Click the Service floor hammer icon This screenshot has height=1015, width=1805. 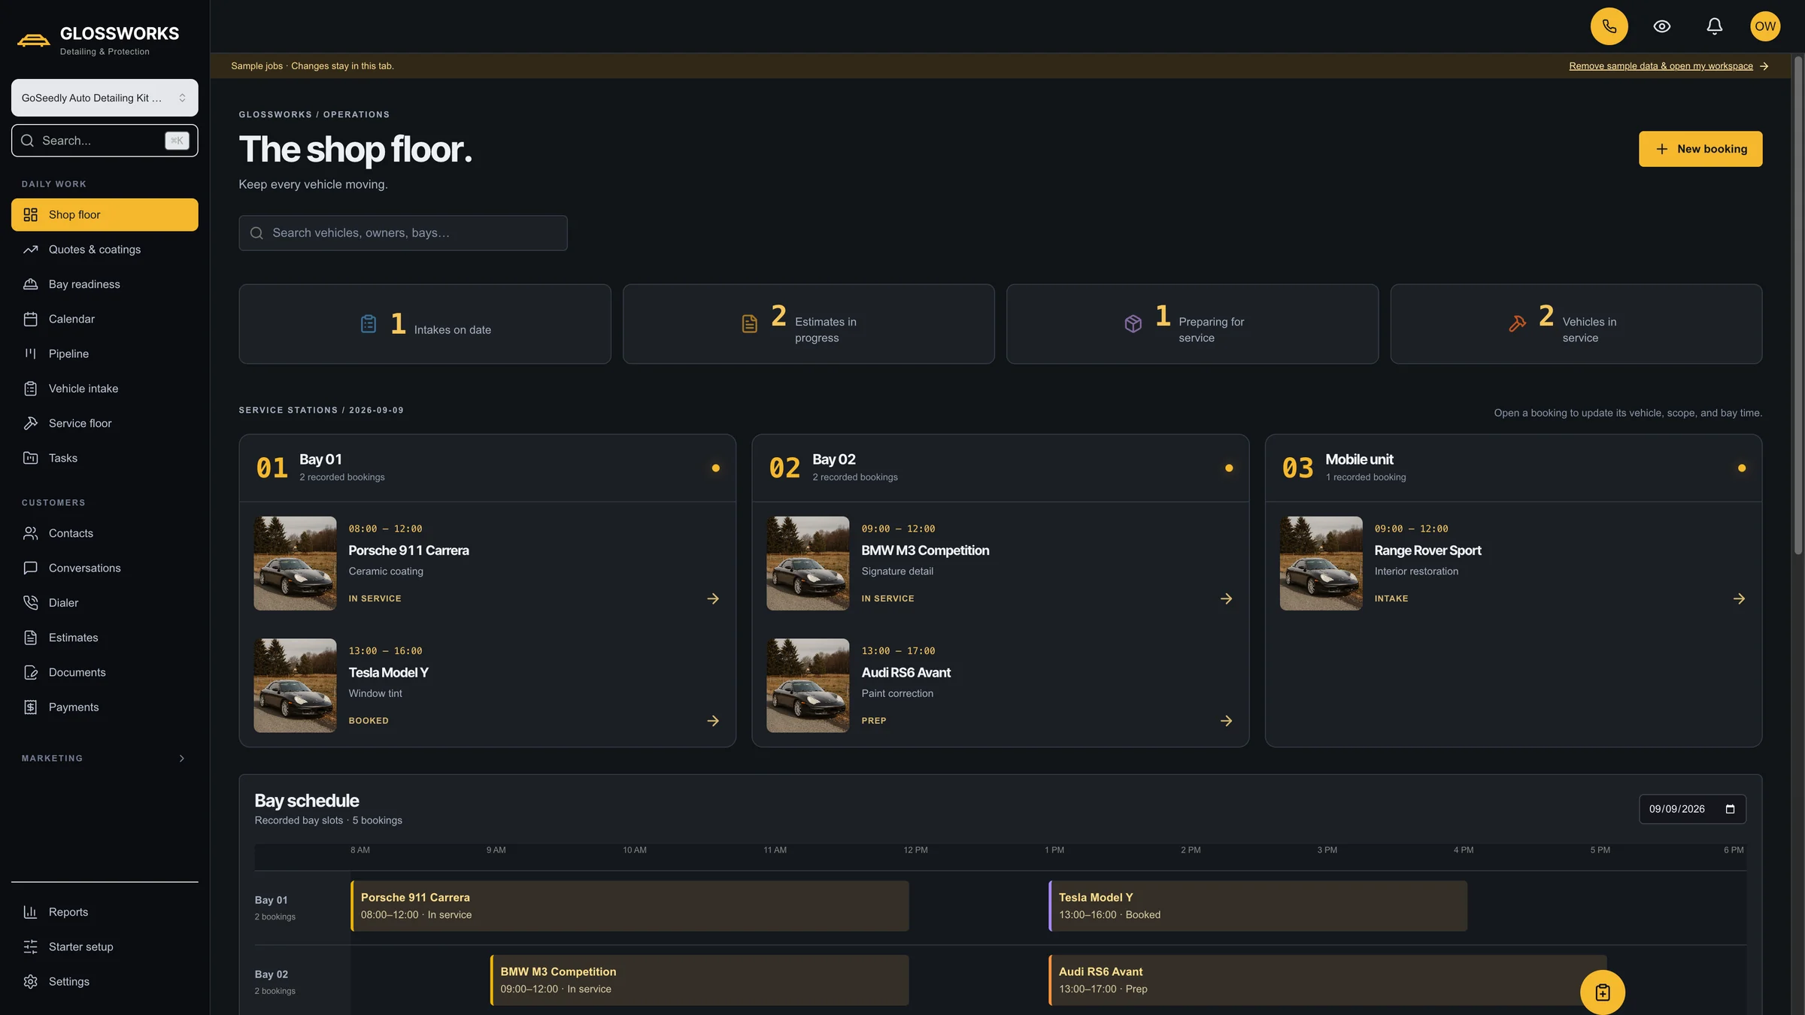30,423
